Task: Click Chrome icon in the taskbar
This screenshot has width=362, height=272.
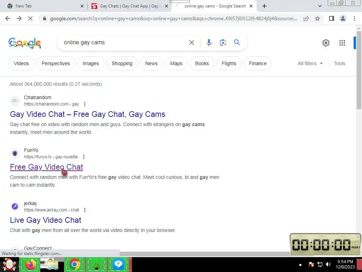Action: 74,265
